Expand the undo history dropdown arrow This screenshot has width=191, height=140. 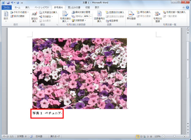(x=15, y=3)
